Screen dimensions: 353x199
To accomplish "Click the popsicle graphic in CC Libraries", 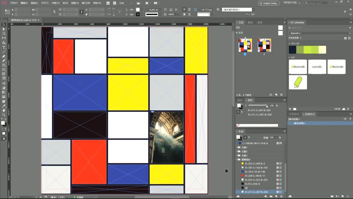I will (298, 82).
